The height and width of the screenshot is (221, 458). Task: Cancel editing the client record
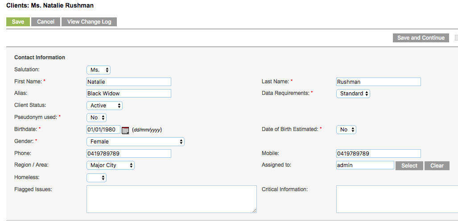coord(45,22)
